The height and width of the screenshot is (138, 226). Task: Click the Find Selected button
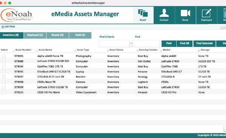click(205, 43)
